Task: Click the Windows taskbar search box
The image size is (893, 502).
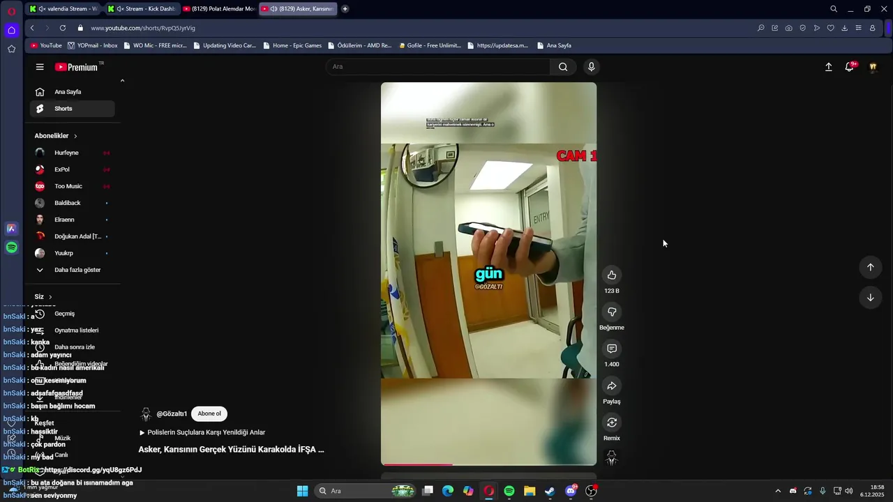Action: 366,491
